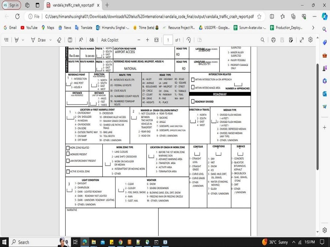This screenshot has height=247, width=330.
Task: Check the Workers Present box
Action: tap(68, 154)
